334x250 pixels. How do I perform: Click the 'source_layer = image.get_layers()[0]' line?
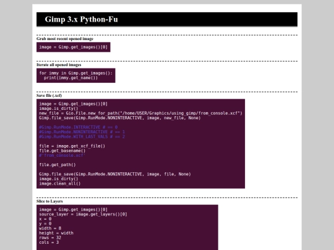click(83, 214)
